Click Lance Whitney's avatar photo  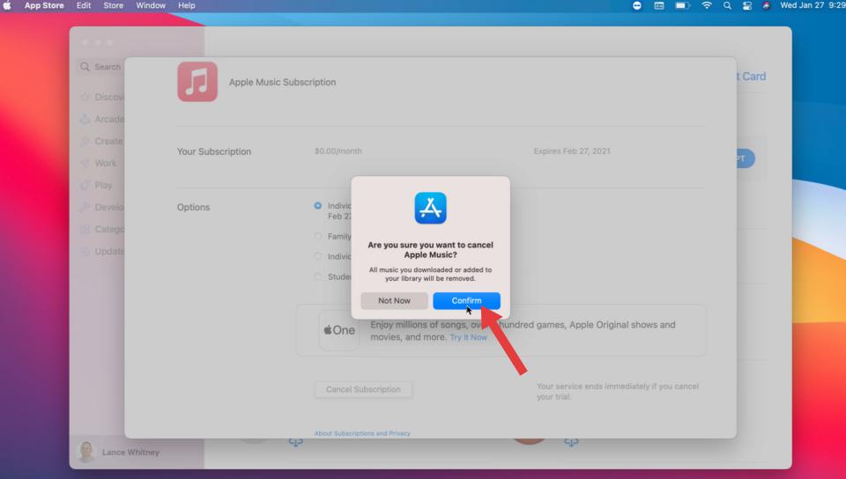tap(86, 452)
